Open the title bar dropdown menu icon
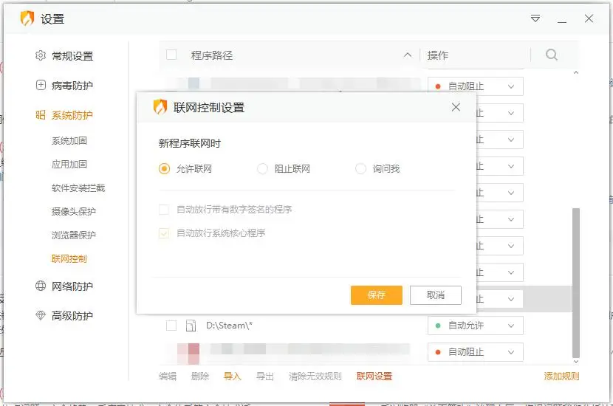The width and height of the screenshot is (613, 406). [x=535, y=18]
